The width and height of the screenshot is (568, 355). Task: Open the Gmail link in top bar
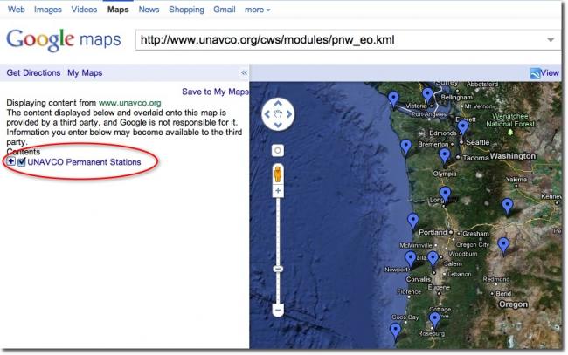[225, 9]
